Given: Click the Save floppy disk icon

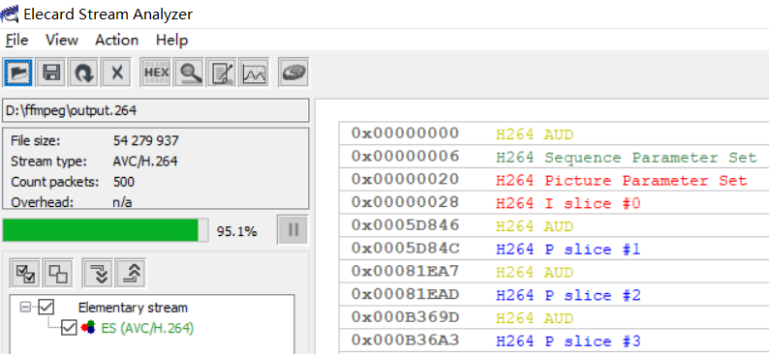Looking at the screenshot, I should point(51,73).
